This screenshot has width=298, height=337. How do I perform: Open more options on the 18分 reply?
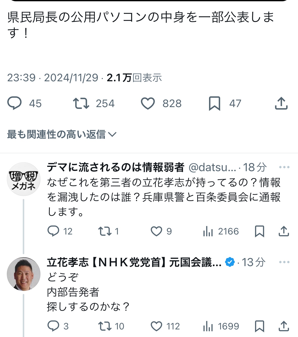(x=284, y=167)
